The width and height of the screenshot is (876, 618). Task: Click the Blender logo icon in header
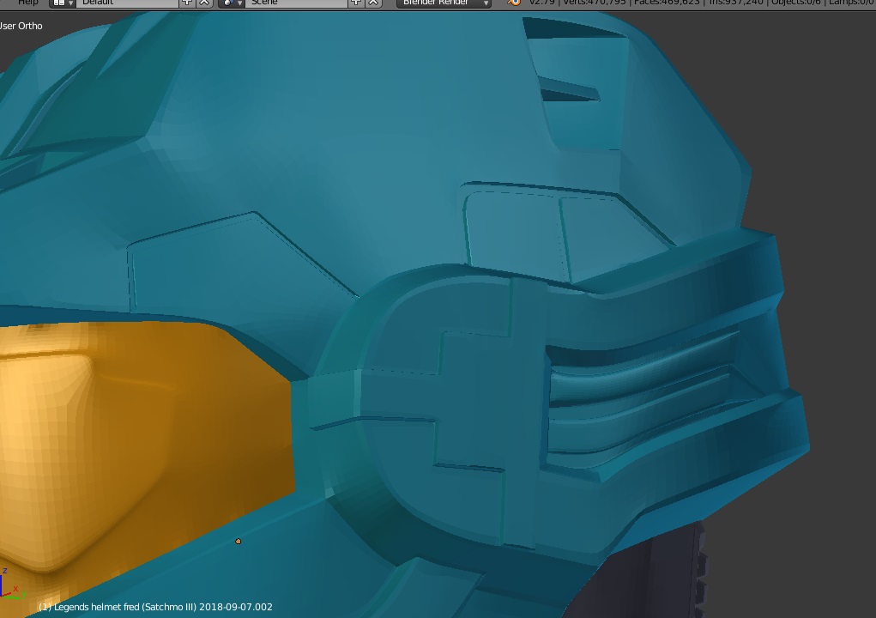(x=514, y=3)
